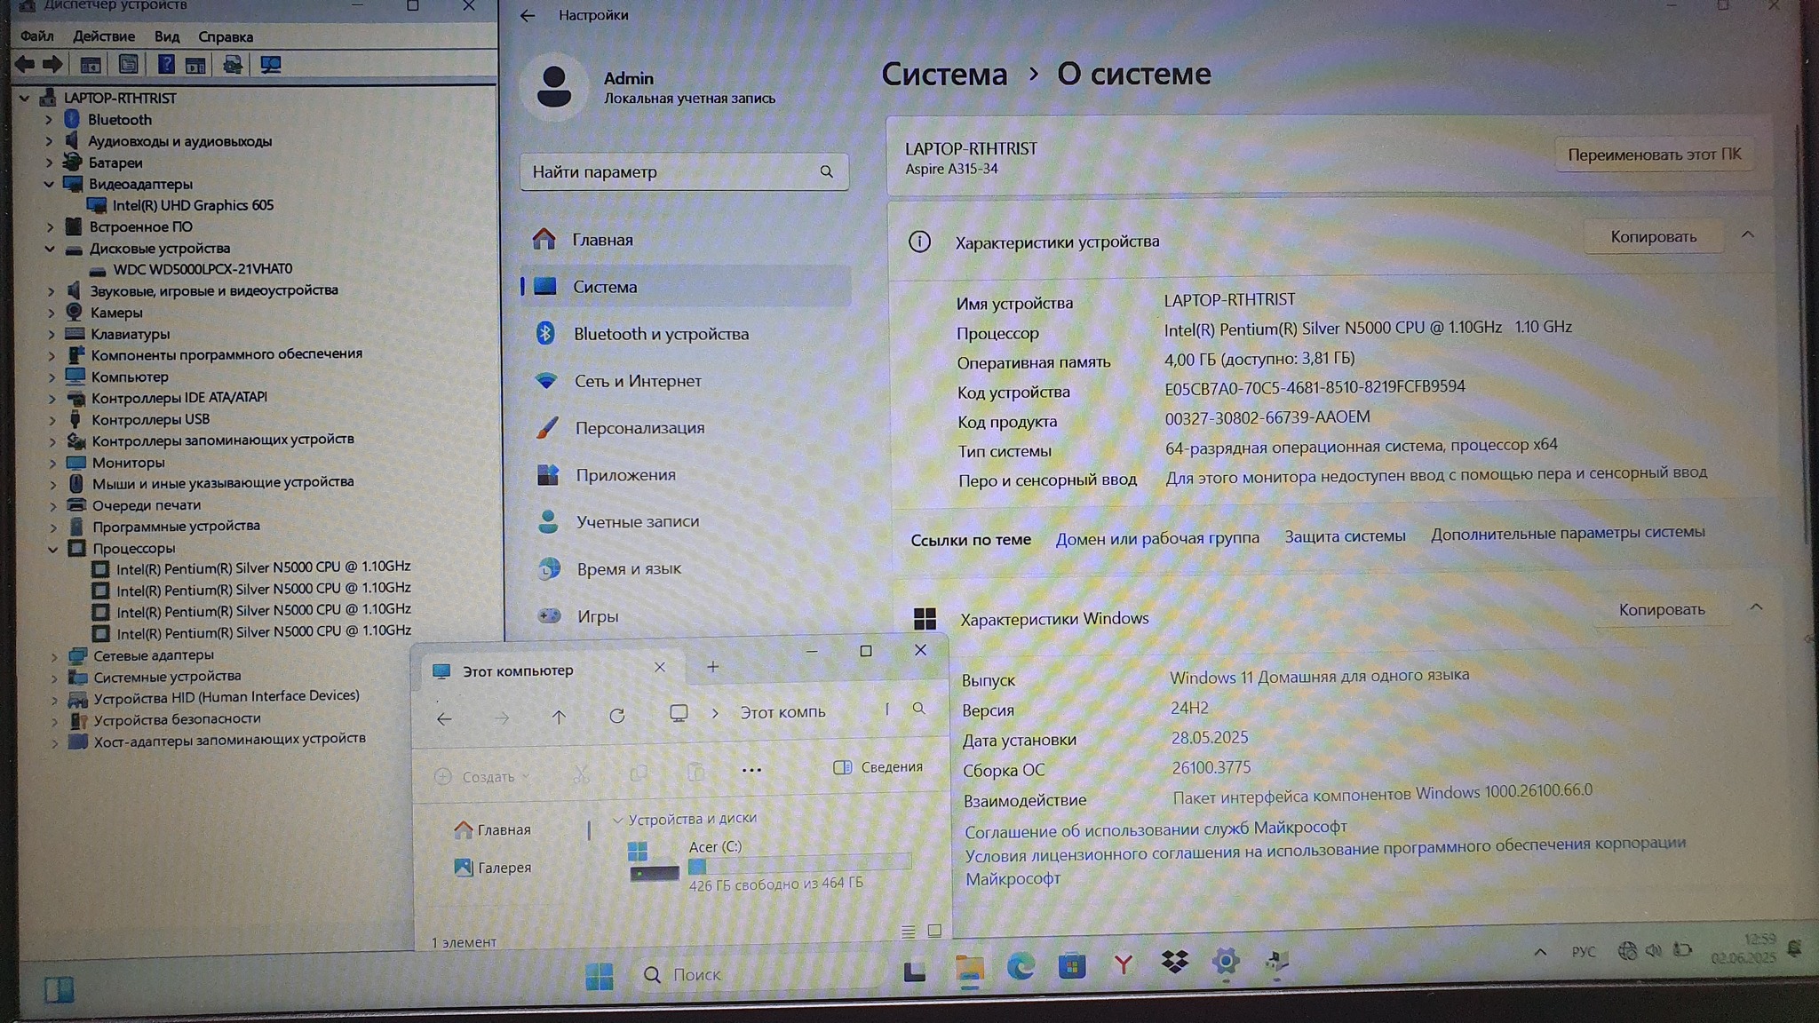Select Intel(R) UHD Graphics 605 adapter
This screenshot has width=1819, height=1023.
click(193, 205)
